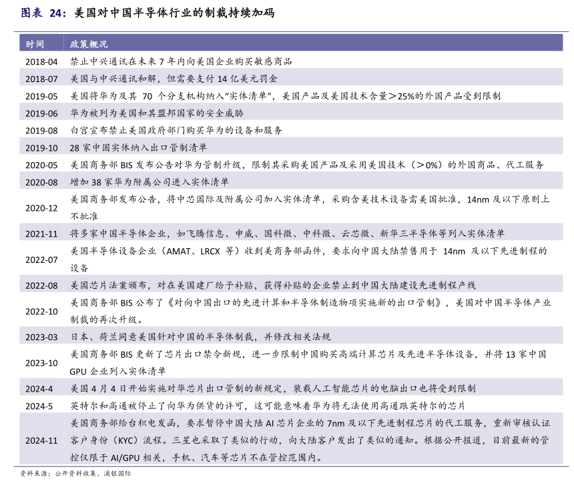The width and height of the screenshot is (574, 483).
Task: Click date cell 2019-06
Action: 41,113
